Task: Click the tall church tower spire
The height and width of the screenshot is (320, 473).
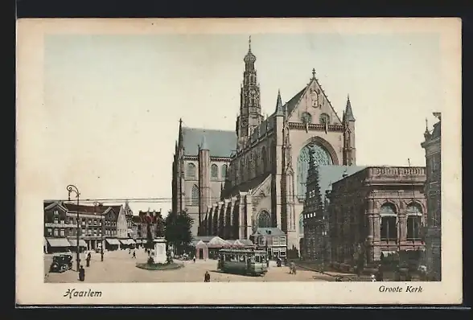Action: tap(250, 91)
